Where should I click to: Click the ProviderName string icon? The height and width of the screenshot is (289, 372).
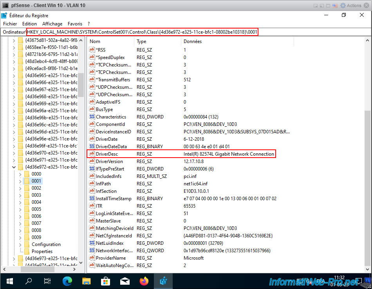[x=92, y=258]
